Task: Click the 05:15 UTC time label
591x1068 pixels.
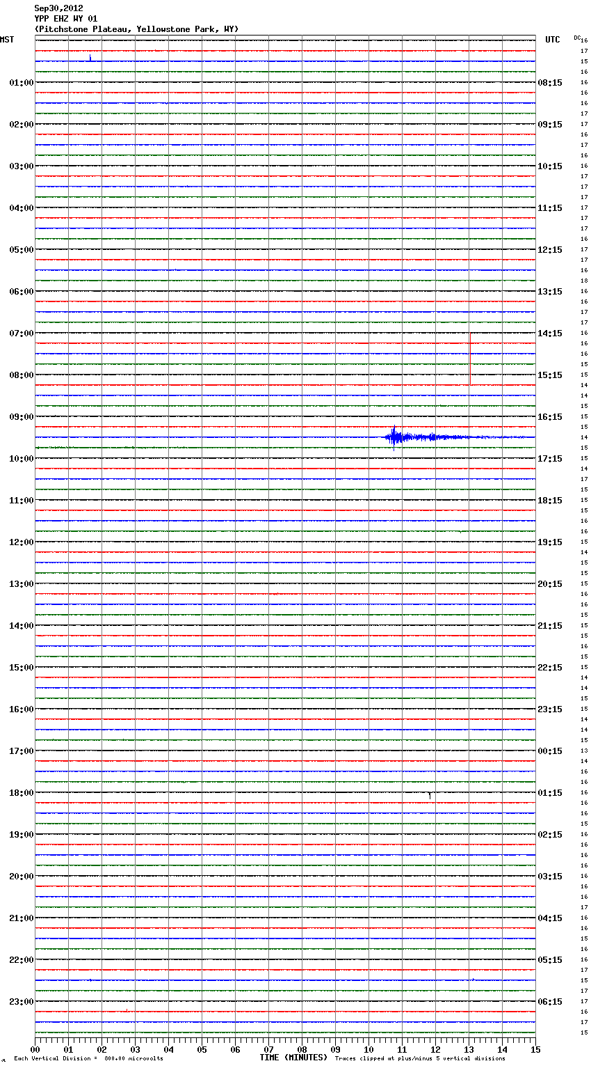Action: (550, 960)
